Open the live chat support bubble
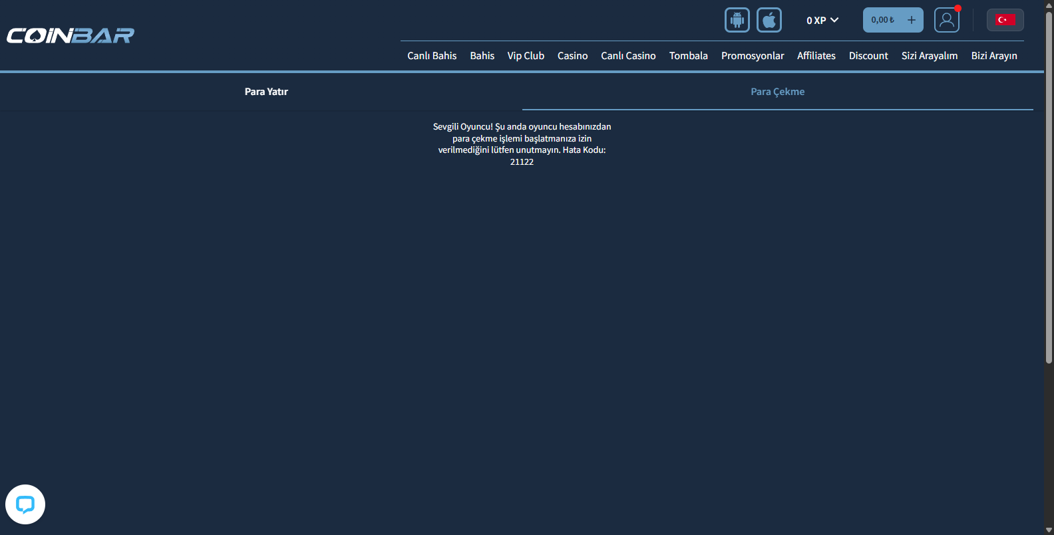 click(25, 504)
